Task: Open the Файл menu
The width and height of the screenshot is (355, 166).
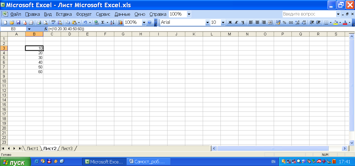Action: click(16, 14)
